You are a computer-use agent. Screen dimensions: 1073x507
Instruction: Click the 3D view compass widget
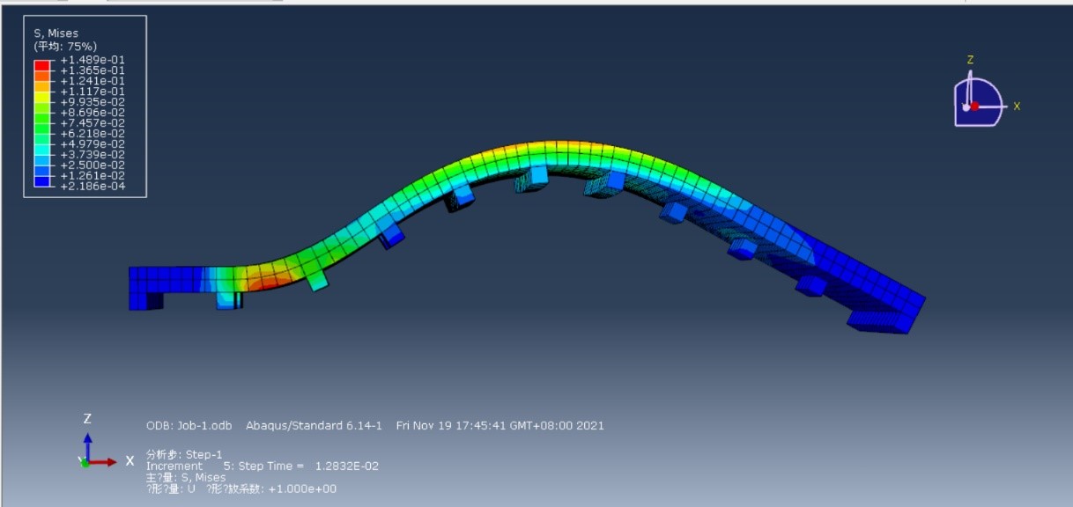[979, 102]
